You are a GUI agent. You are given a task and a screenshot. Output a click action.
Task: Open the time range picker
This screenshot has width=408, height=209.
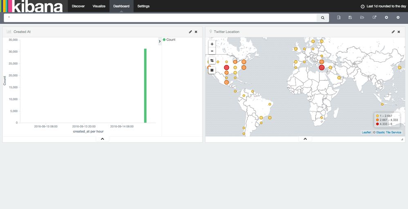click(383, 6)
